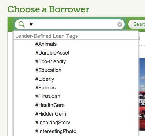Clear the search field with the X icon
The width and height of the screenshot is (145, 136).
click(120, 24)
